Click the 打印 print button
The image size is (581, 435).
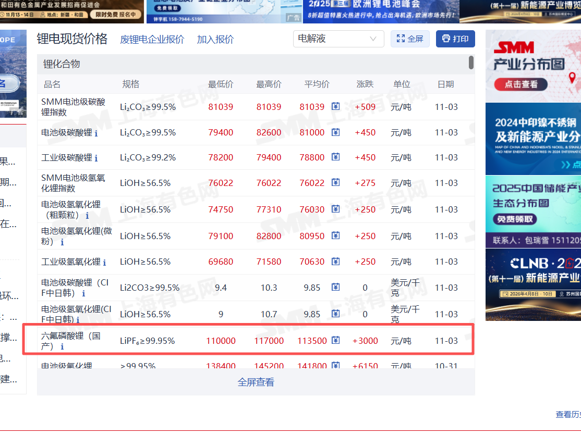(x=455, y=39)
